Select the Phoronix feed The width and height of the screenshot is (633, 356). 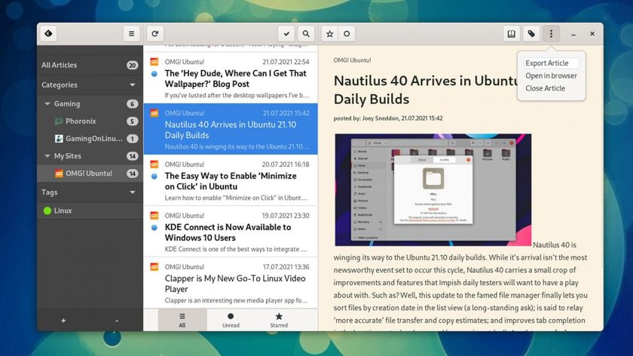click(90, 121)
